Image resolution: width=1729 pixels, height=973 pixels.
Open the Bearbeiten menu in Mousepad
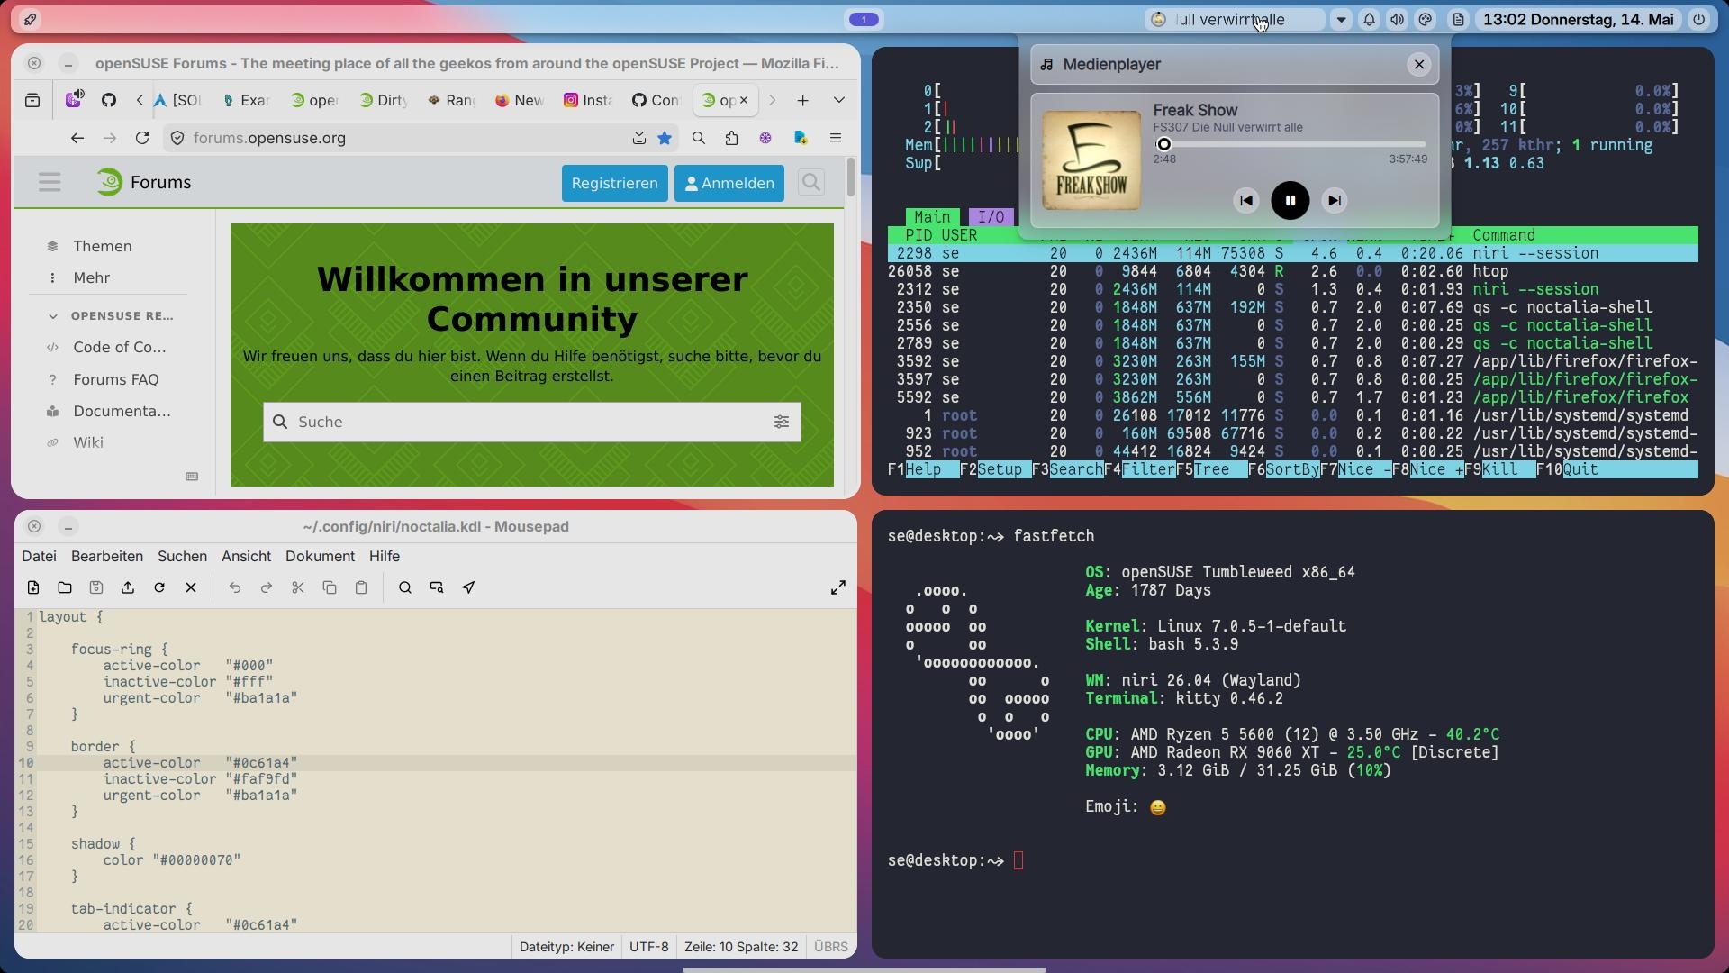click(x=107, y=557)
